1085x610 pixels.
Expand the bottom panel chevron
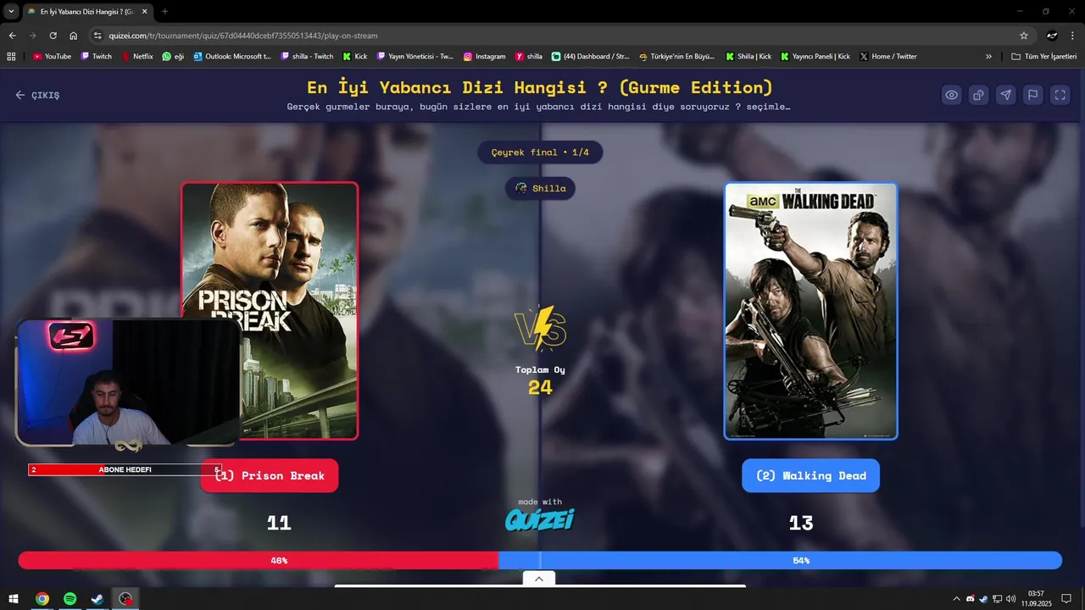(539, 579)
